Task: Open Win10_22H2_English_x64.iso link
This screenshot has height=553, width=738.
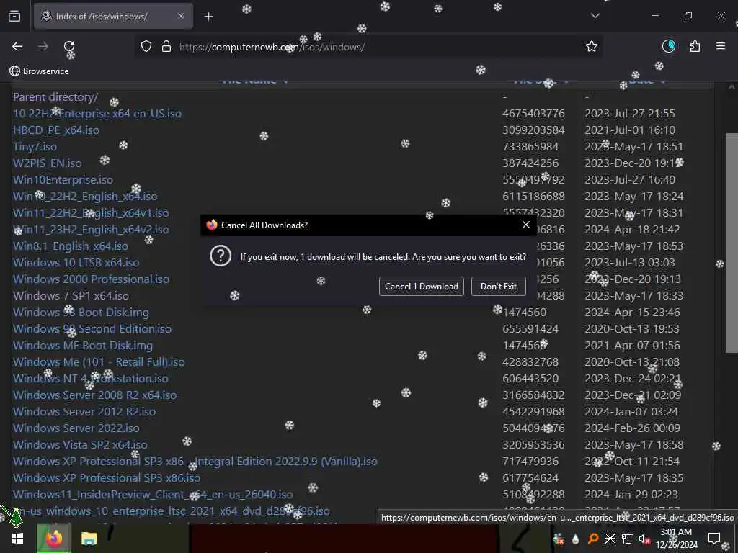Action: click(85, 196)
